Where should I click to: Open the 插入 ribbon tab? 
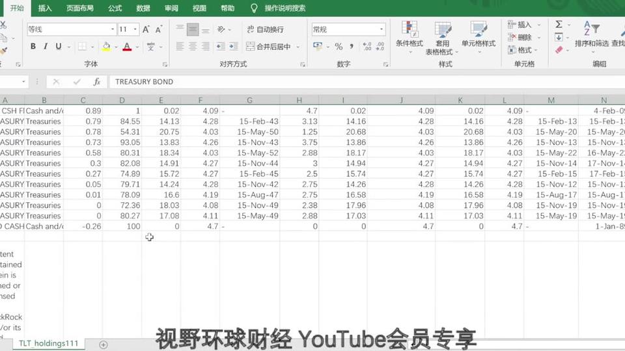[x=45, y=8]
